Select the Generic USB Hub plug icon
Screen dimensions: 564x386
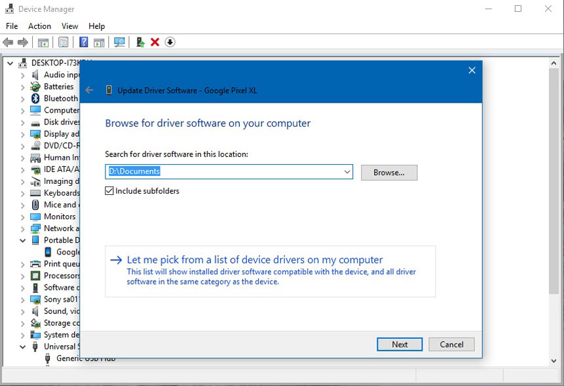click(47, 359)
